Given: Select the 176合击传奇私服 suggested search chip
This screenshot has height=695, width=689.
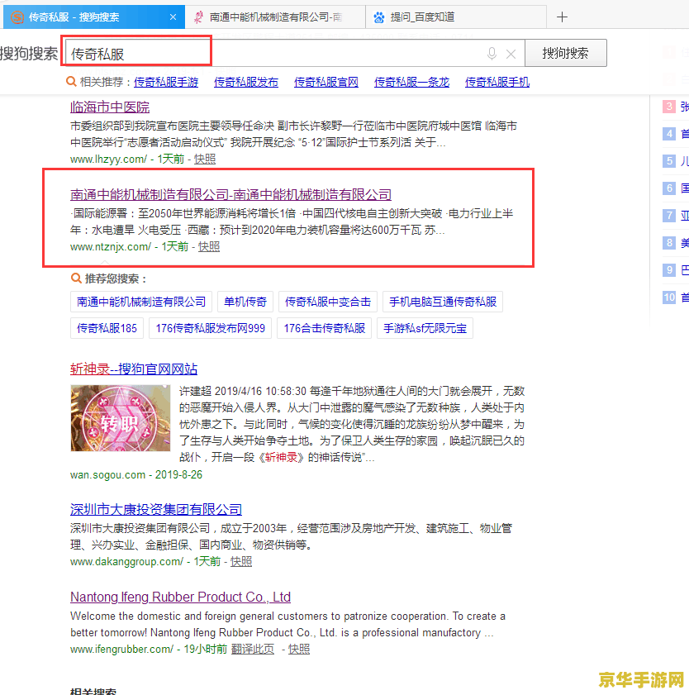Looking at the screenshot, I should click(324, 328).
